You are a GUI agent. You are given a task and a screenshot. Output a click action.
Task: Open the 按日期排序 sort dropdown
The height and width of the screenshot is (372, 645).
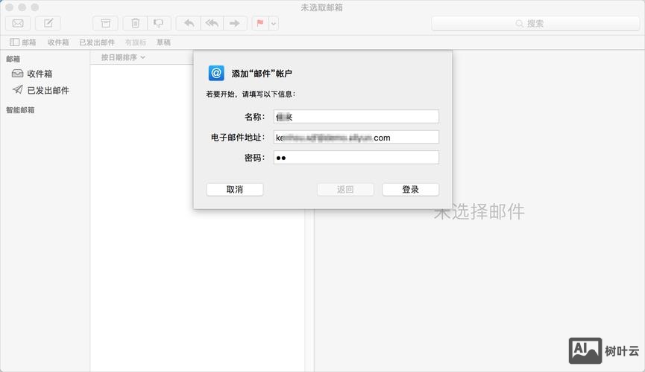point(123,57)
